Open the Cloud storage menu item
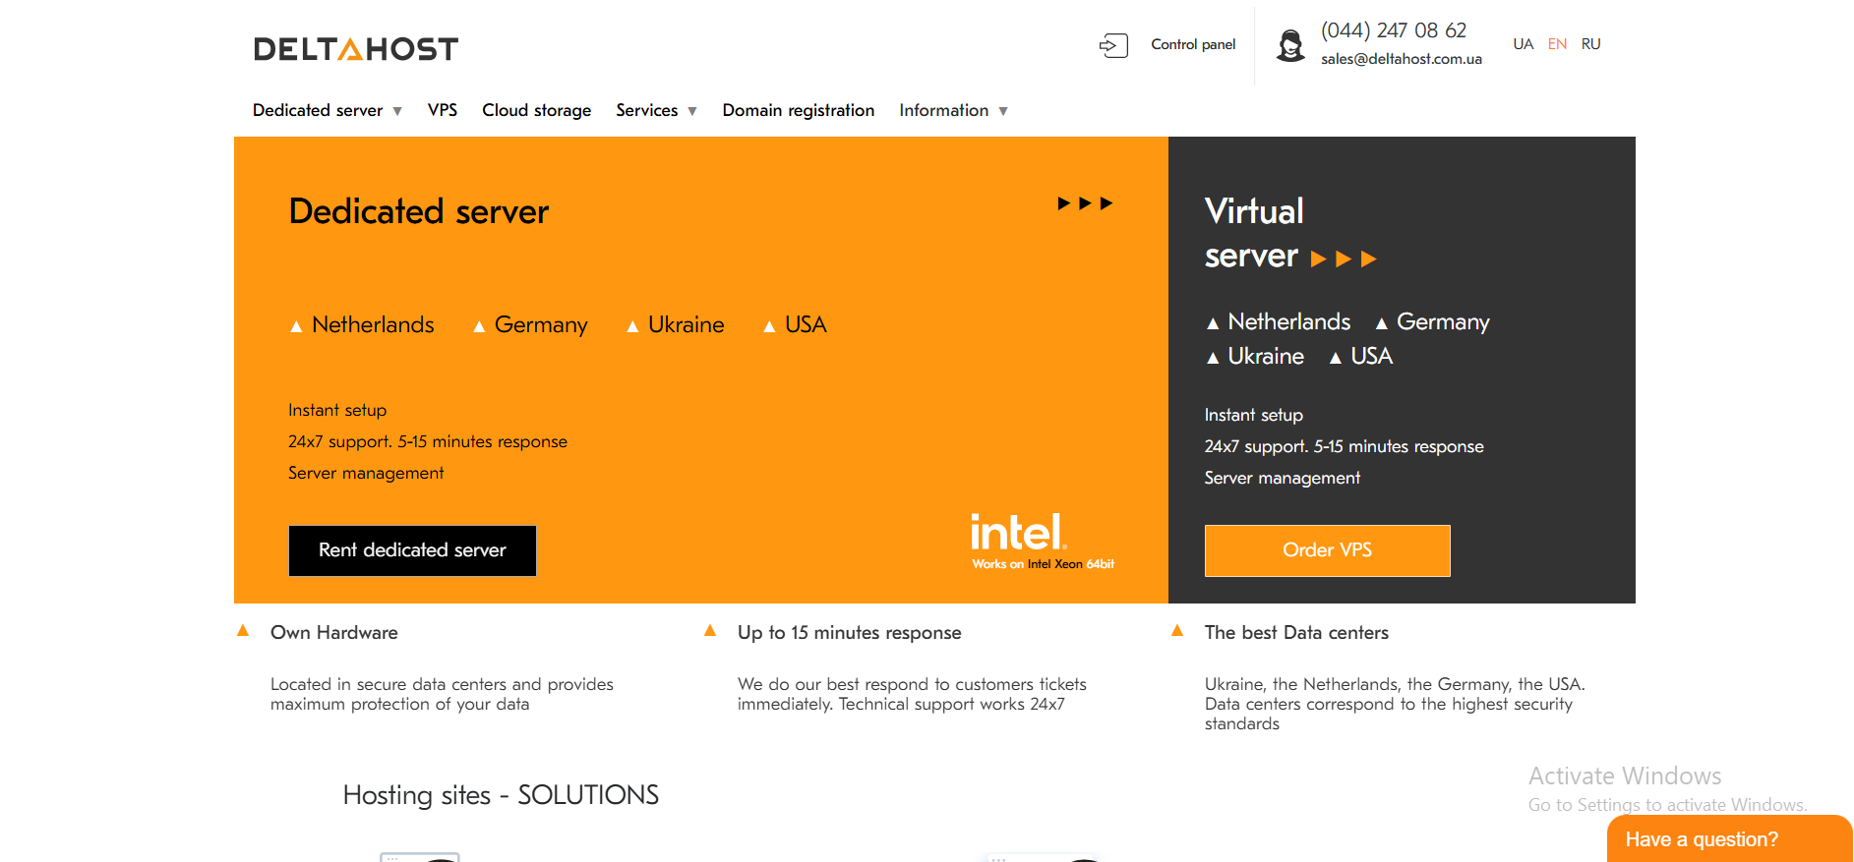 click(537, 110)
